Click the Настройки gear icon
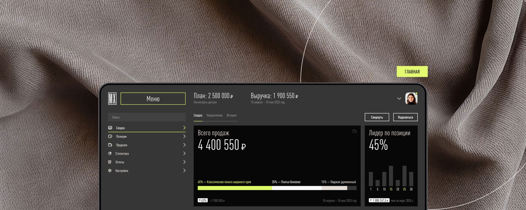The image size is (526, 210). point(110,171)
